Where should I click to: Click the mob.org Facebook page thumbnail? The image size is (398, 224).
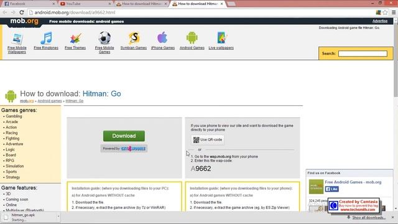pyautogui.click(x=316, y=187)
